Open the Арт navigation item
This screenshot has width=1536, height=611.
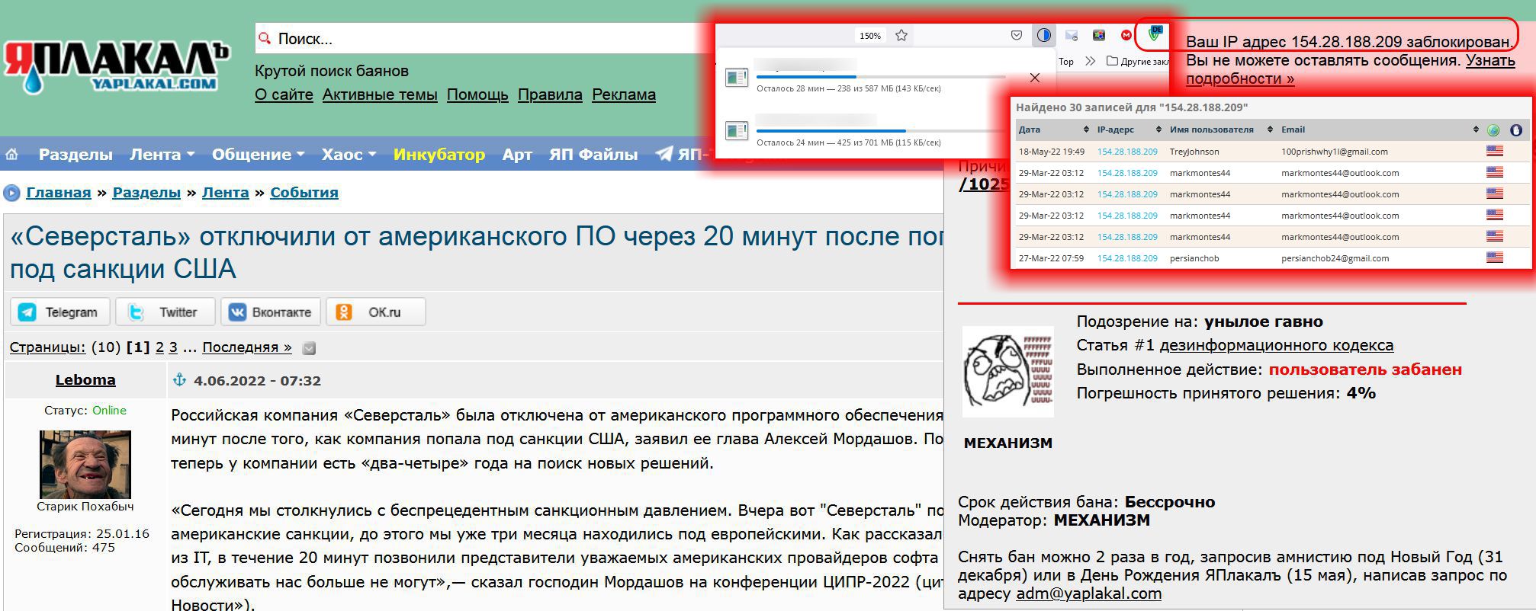(x=517, y=155)
